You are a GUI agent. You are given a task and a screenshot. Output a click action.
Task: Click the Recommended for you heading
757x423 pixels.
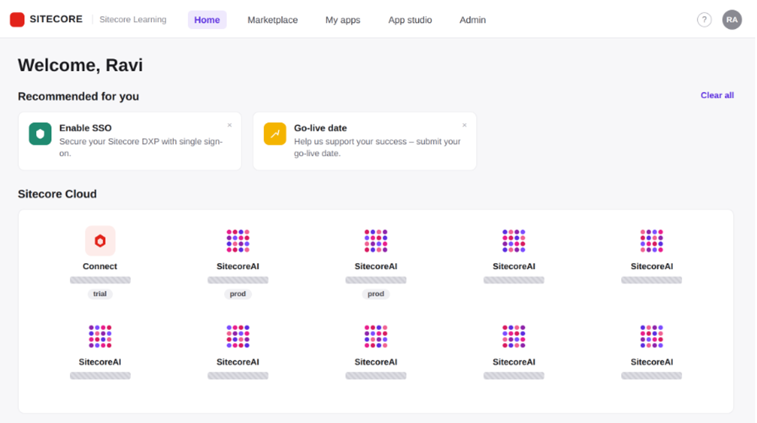click(78, 96)
